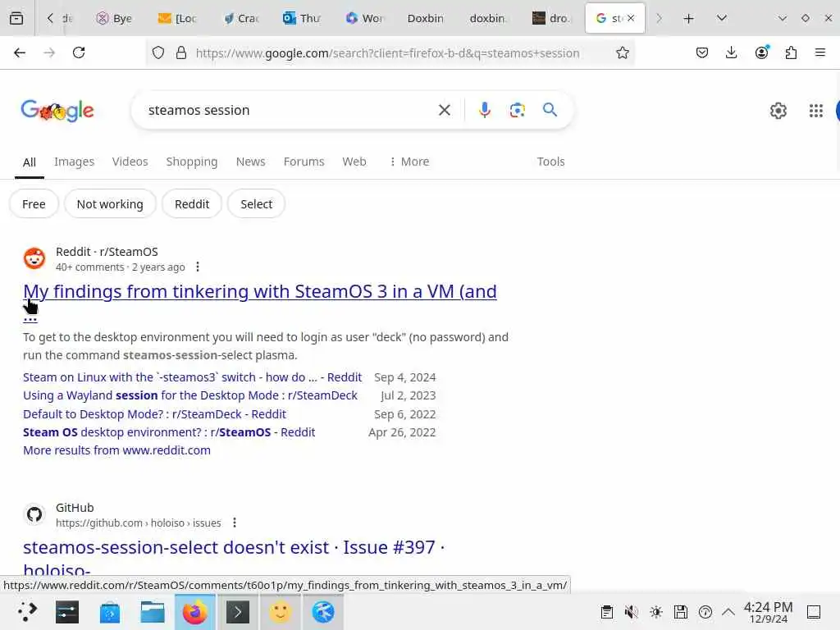Switch to the Bye browser tab
The image size is (840, 630).
point(114,18)
